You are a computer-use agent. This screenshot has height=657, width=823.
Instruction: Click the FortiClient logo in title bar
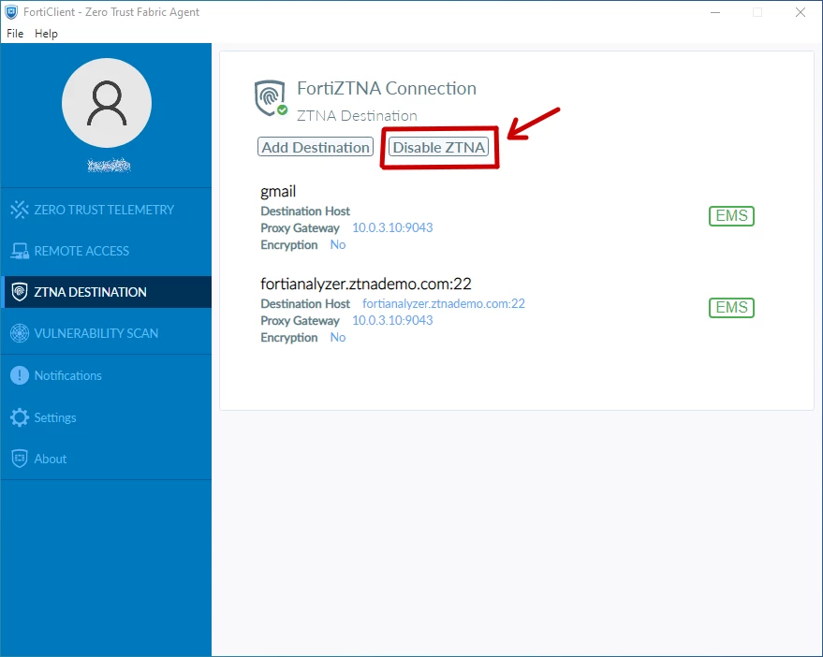[x=11, y=11]
